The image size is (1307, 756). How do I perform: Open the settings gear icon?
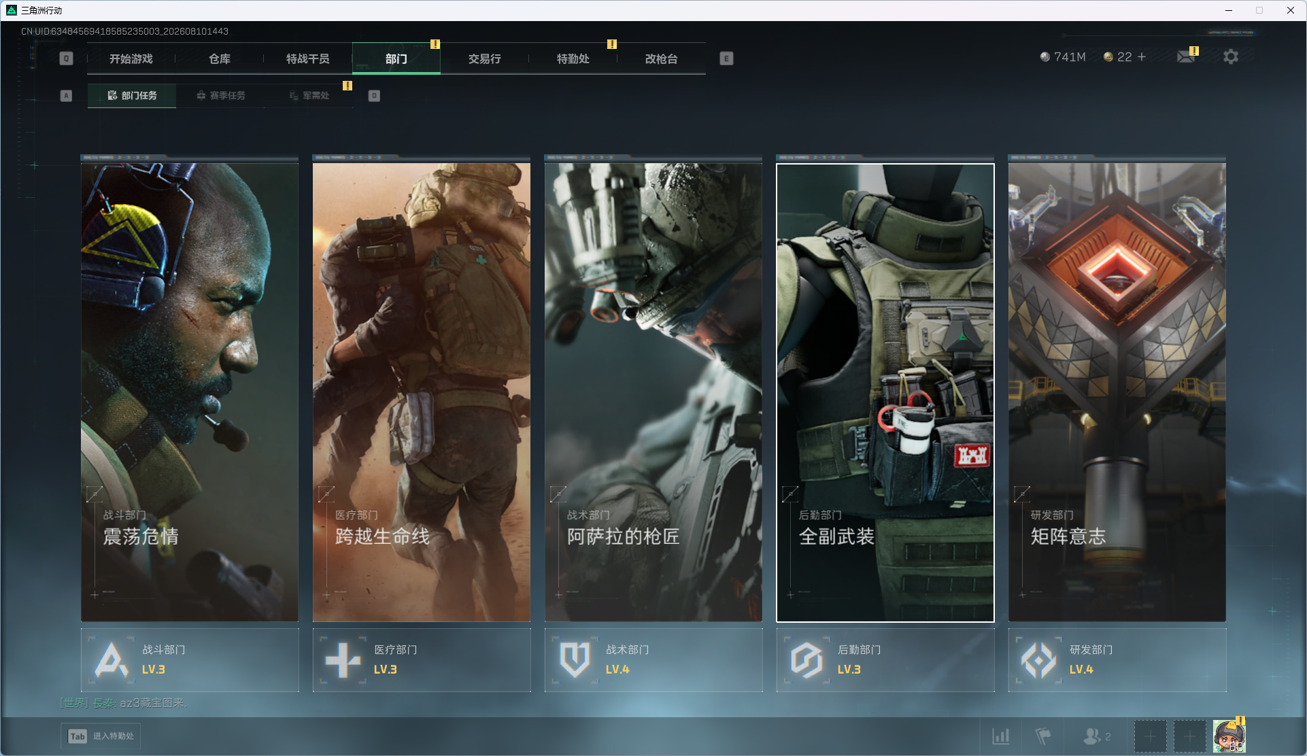click(1231, 56)
